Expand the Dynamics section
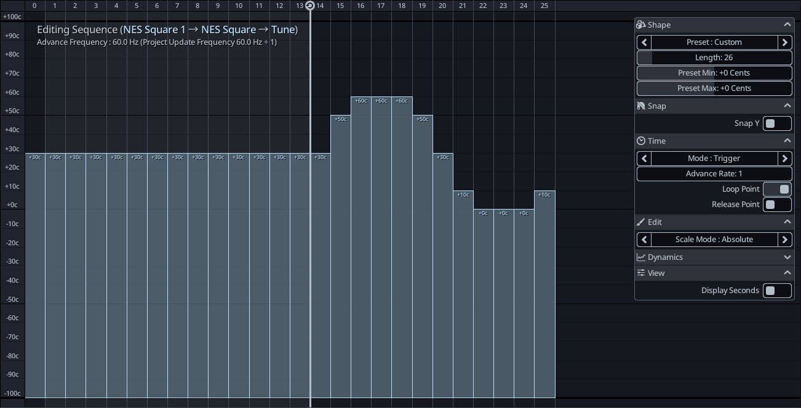This screenshot has width=801, height=408. pyautogui.click(x=787, y=257)
